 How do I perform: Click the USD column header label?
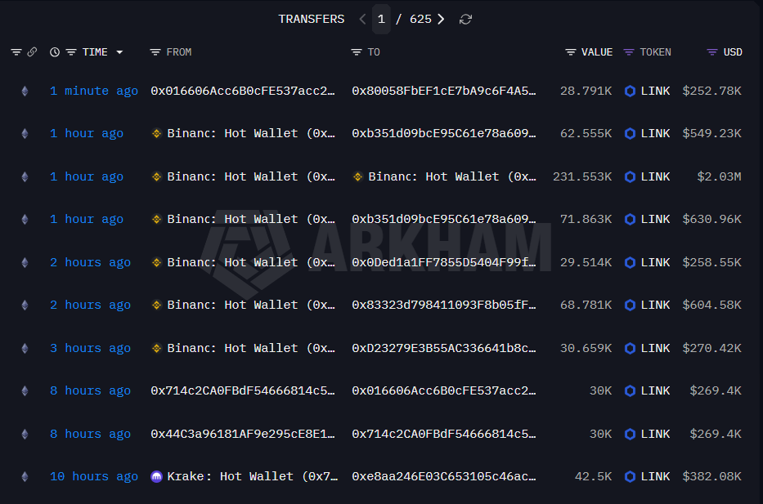733,52
